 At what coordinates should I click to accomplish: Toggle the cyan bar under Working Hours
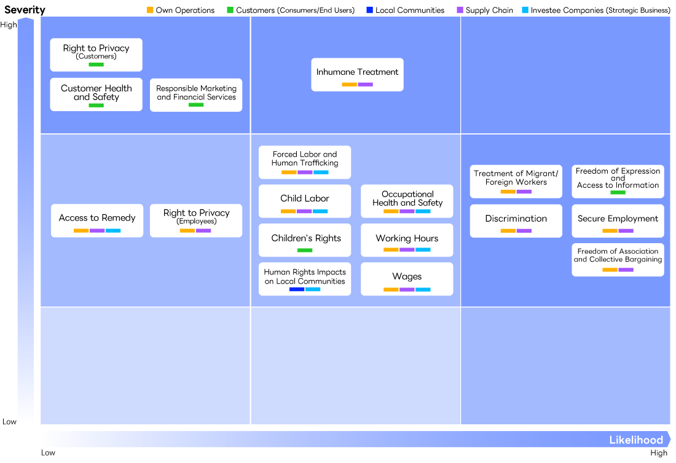point(423,250)
